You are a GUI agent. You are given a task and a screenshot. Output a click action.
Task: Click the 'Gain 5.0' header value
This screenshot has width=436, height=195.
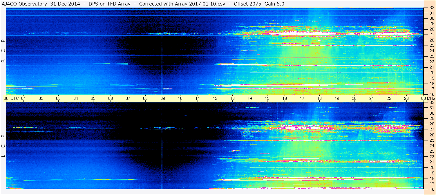point(275,4)
